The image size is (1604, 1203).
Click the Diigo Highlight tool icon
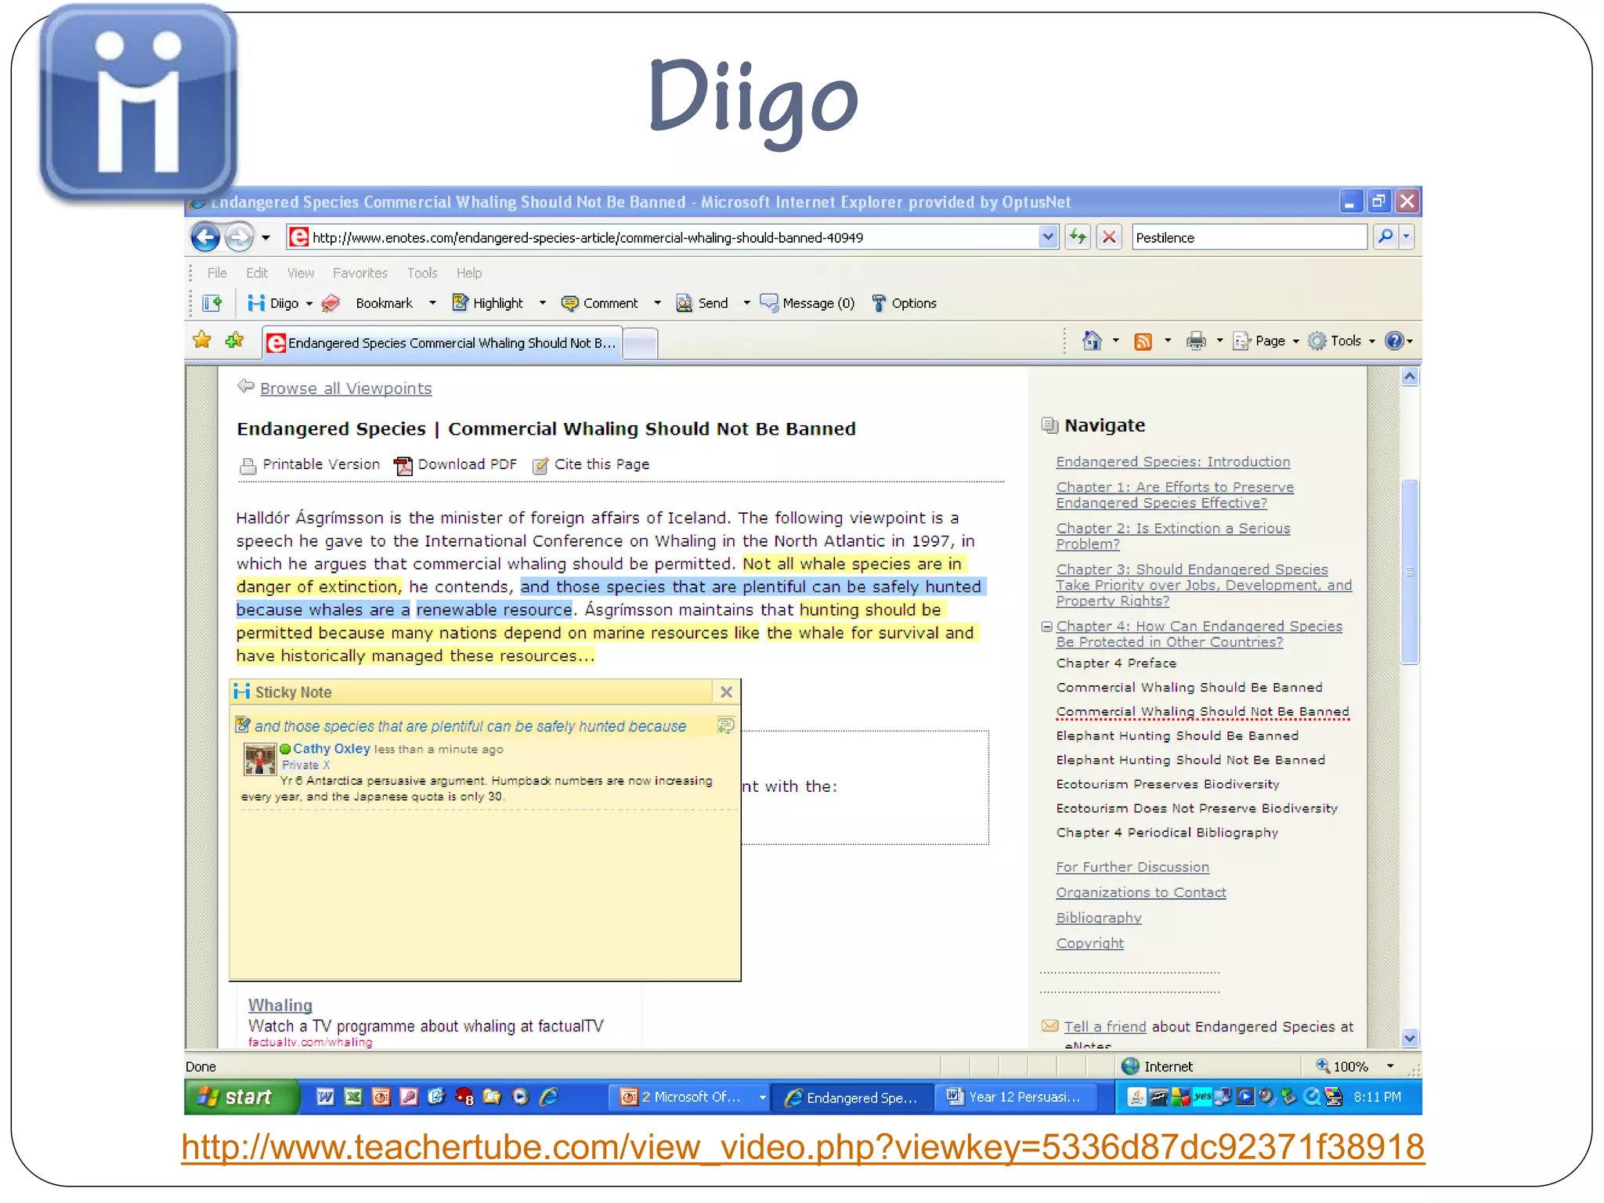(x=461, y=303)
